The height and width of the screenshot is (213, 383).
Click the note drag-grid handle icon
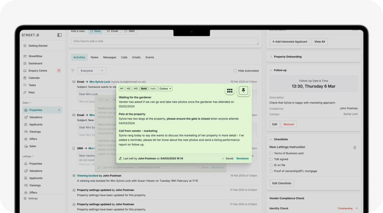(x=229, y=91)
